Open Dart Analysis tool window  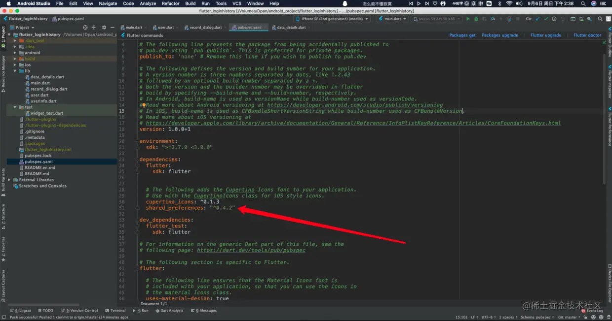click(169, 311)
